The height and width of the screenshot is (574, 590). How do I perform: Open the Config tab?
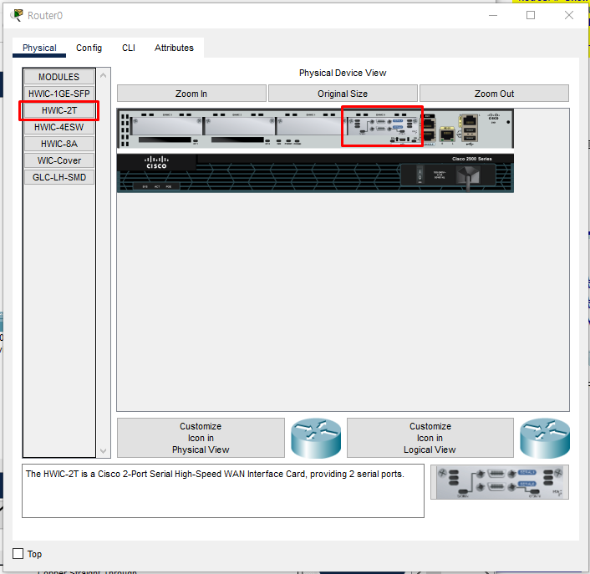[x=89, y=48]
